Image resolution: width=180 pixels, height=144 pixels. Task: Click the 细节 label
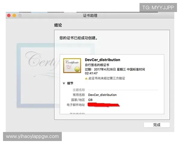tap(70, 83)
